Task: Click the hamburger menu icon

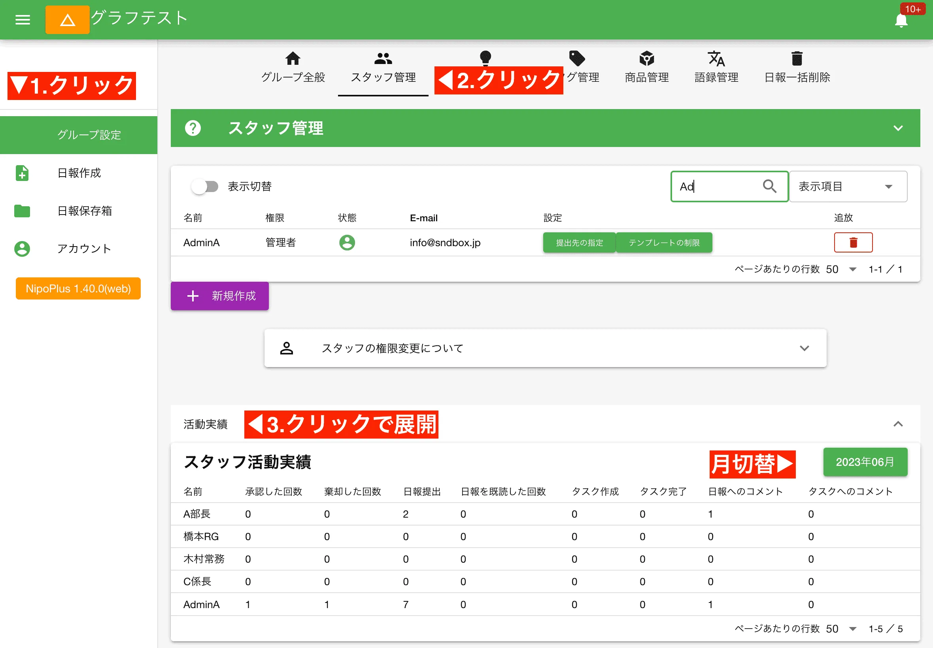Action: point(23,19)
